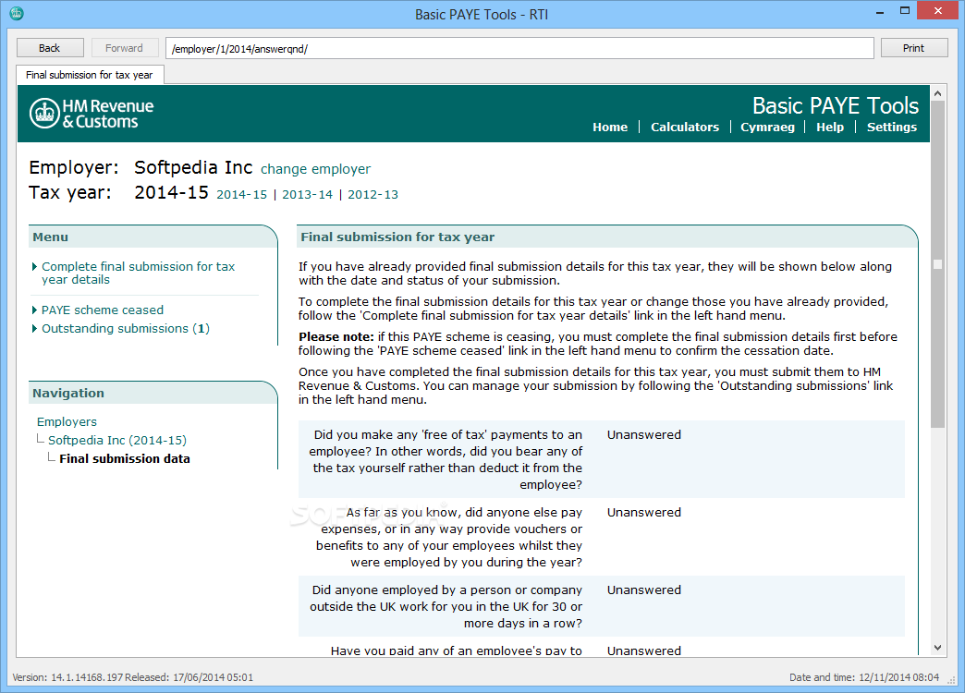Close the Basic PAYE Tools window
Screen dimensions: 965x693
(x=938, y=10)
